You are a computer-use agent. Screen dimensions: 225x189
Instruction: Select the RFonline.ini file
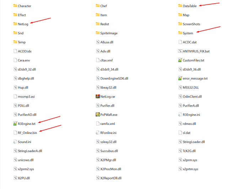coord(106,133)
